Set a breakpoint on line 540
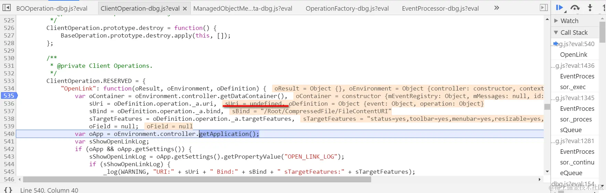Viewport: 606px width, 193px height. point(9,134)
